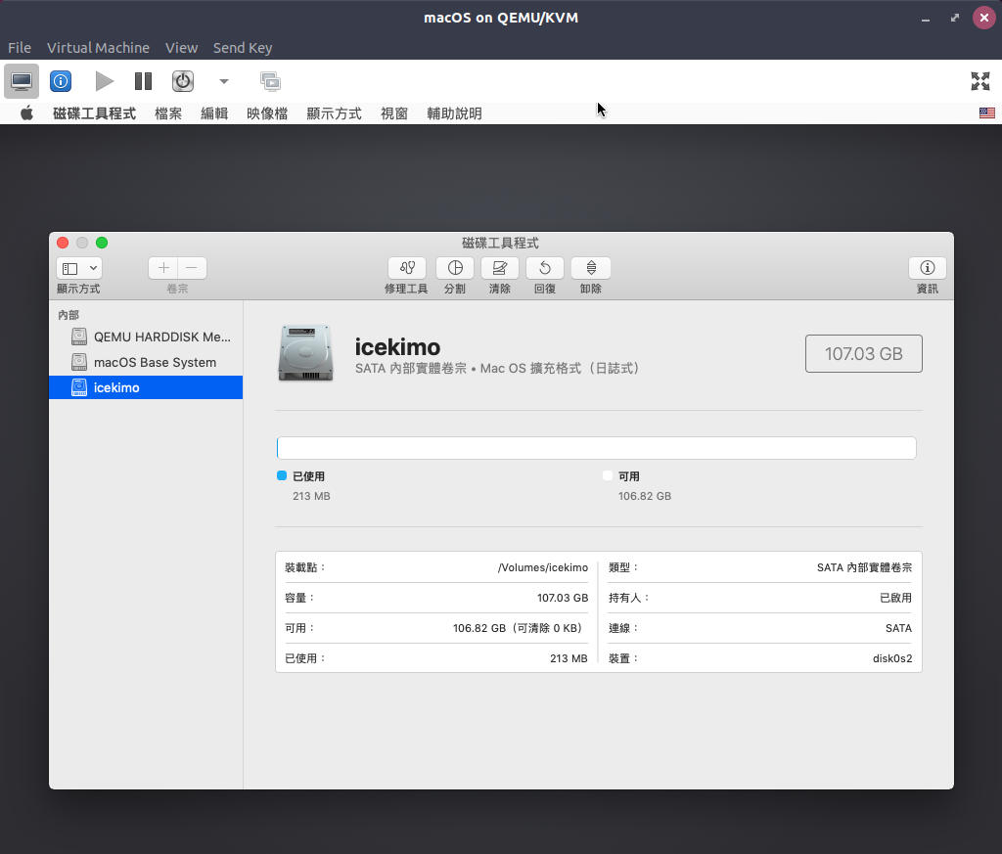The width and height of the screenshot is (1002, 854).
Task: Show virtual hardware details icon
Action: click(x=61, y=81)
